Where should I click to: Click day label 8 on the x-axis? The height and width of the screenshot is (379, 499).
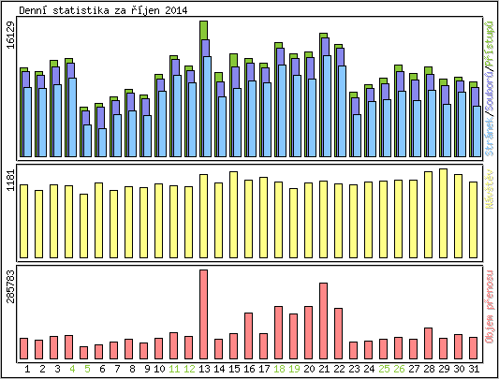point(132,369)
